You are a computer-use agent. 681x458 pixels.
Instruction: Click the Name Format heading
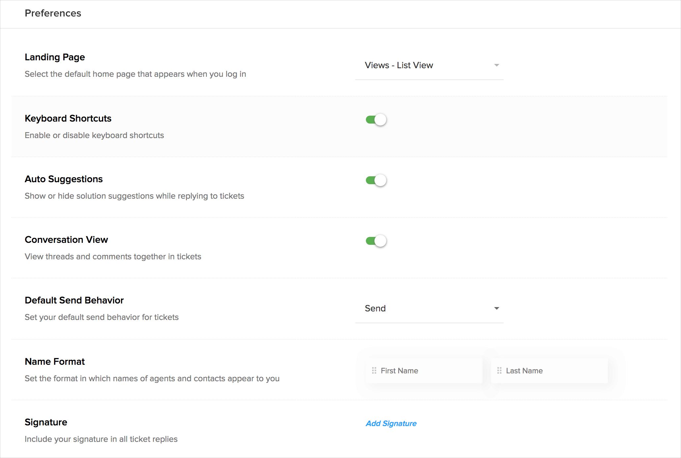(55, 361)
